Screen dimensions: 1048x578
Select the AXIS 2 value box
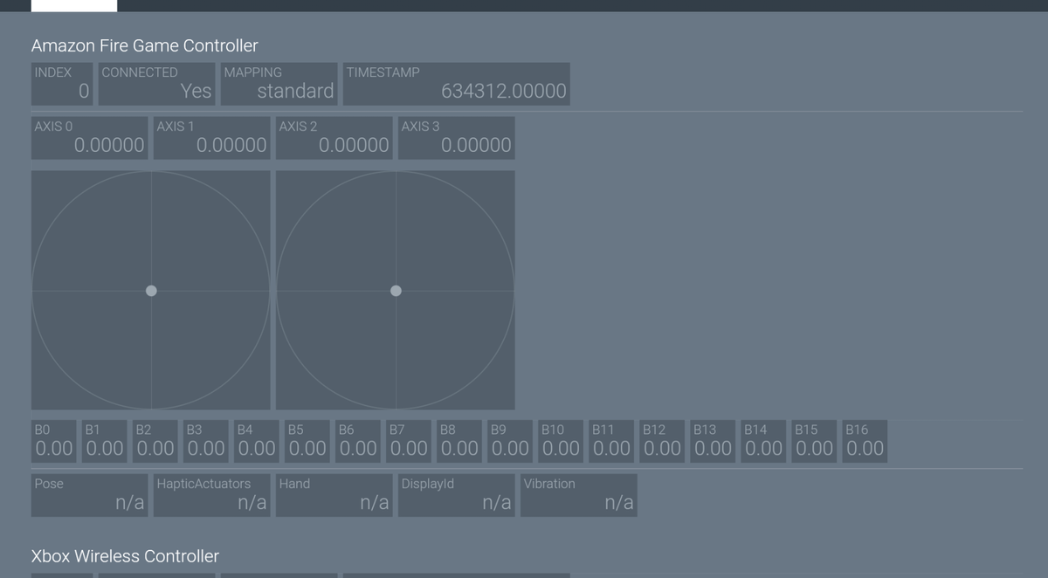point(334,138)
